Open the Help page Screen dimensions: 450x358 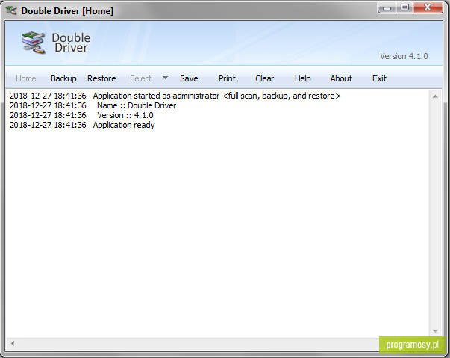point(302,78)
